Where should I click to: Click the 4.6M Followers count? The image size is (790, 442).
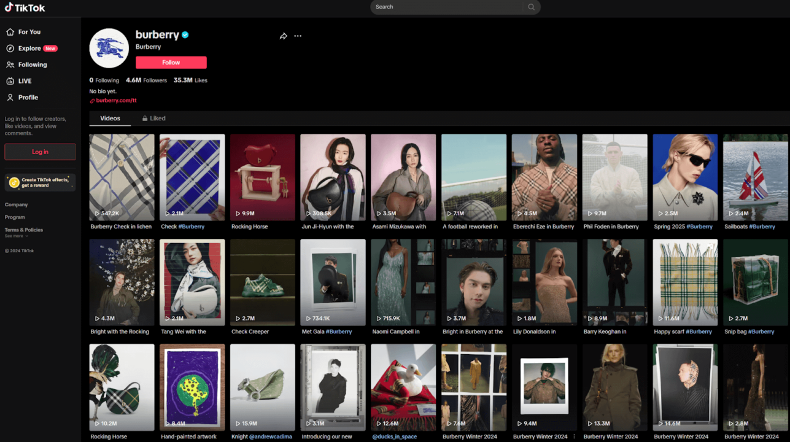click(x=146, y=80)
